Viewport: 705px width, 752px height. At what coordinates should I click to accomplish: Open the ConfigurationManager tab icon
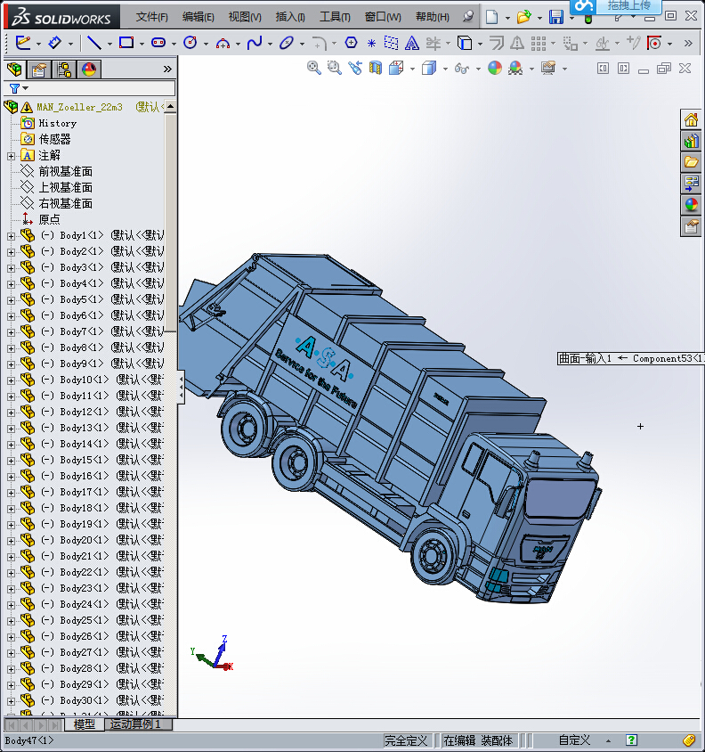tap(64, 69)
